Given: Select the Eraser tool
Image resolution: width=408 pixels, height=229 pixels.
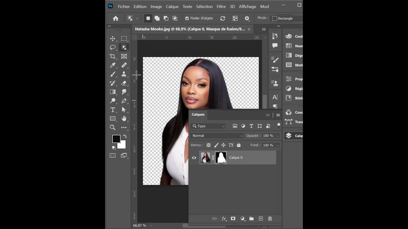Looking at the screenshot, I should click(124, 83).
